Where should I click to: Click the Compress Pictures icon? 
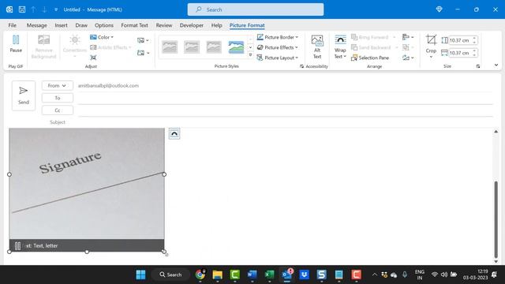tap(93, 58)
